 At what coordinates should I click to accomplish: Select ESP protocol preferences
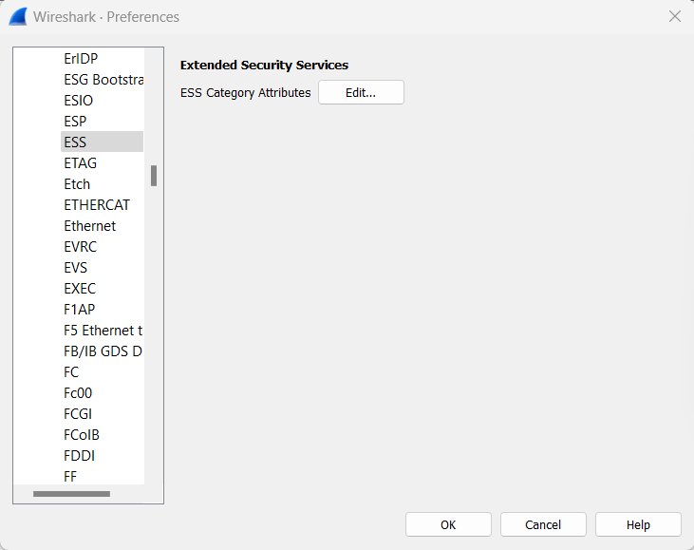(x=75, y=122)
